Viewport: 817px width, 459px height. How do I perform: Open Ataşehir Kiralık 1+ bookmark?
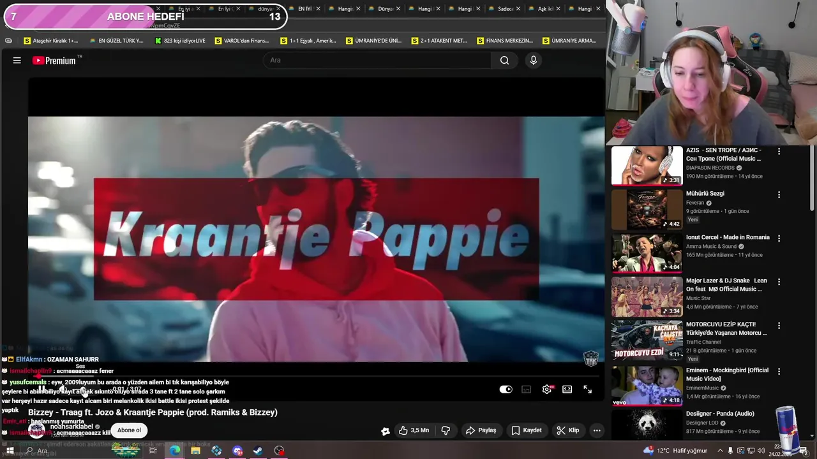(50, 41)
